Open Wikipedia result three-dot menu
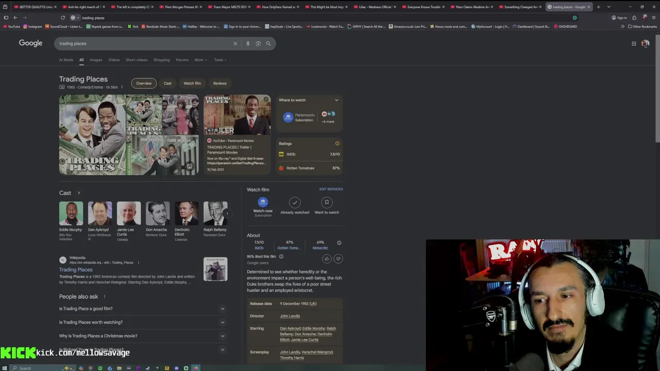 138,262
